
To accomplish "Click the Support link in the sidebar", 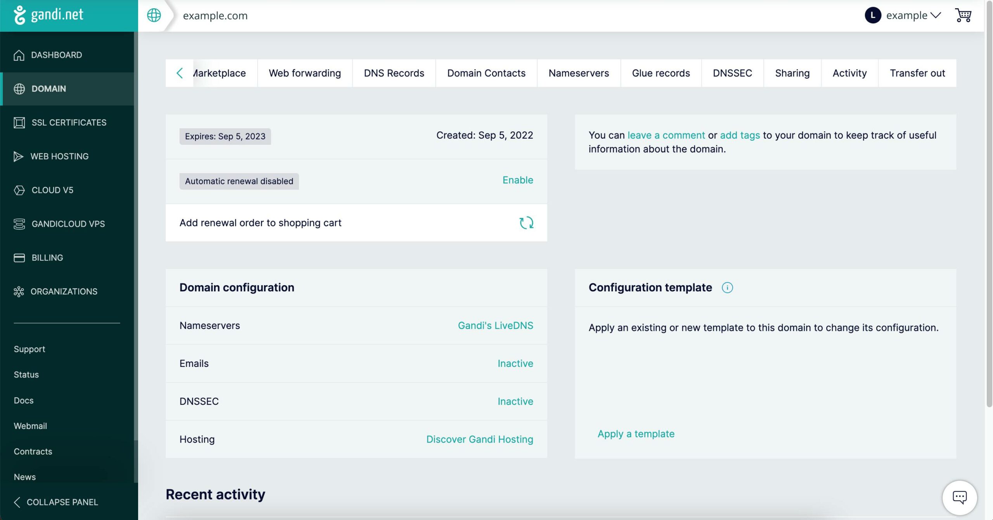I will pyautogui.click(x=29, y=349).
